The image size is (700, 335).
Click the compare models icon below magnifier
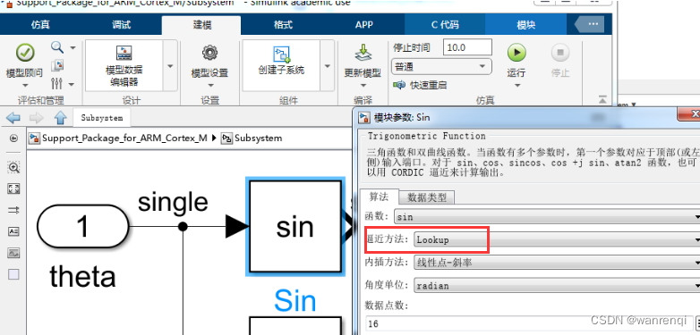(57, 66)
